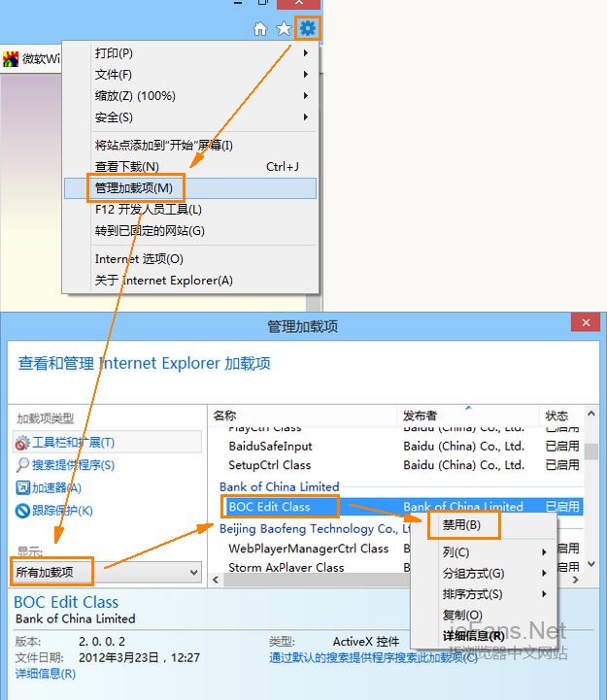Open the 缩放(Z) (100%) submenu
Image resolution: width=607 pixels, height=700 pixels.
click(190, 96)
